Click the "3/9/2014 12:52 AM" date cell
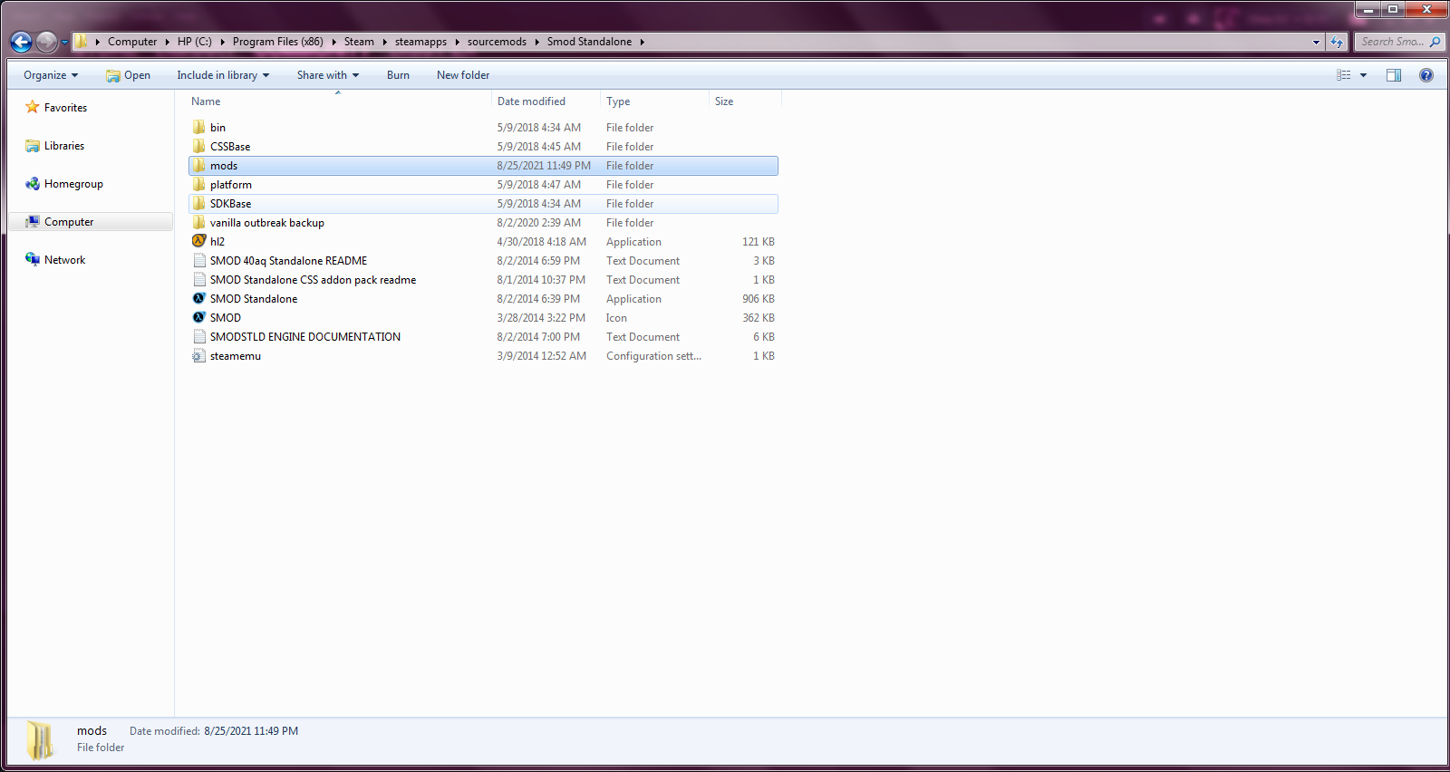This screenshot has height=772, width=1450. click(541, 356)
